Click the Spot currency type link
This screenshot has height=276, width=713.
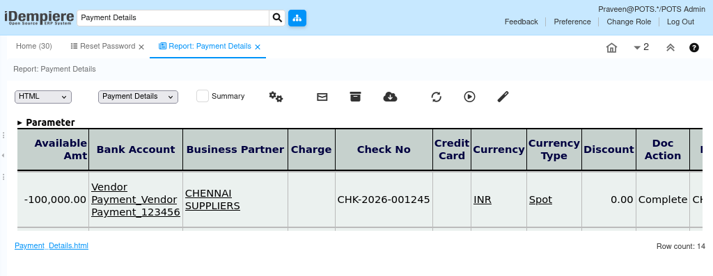coord(540,200)
